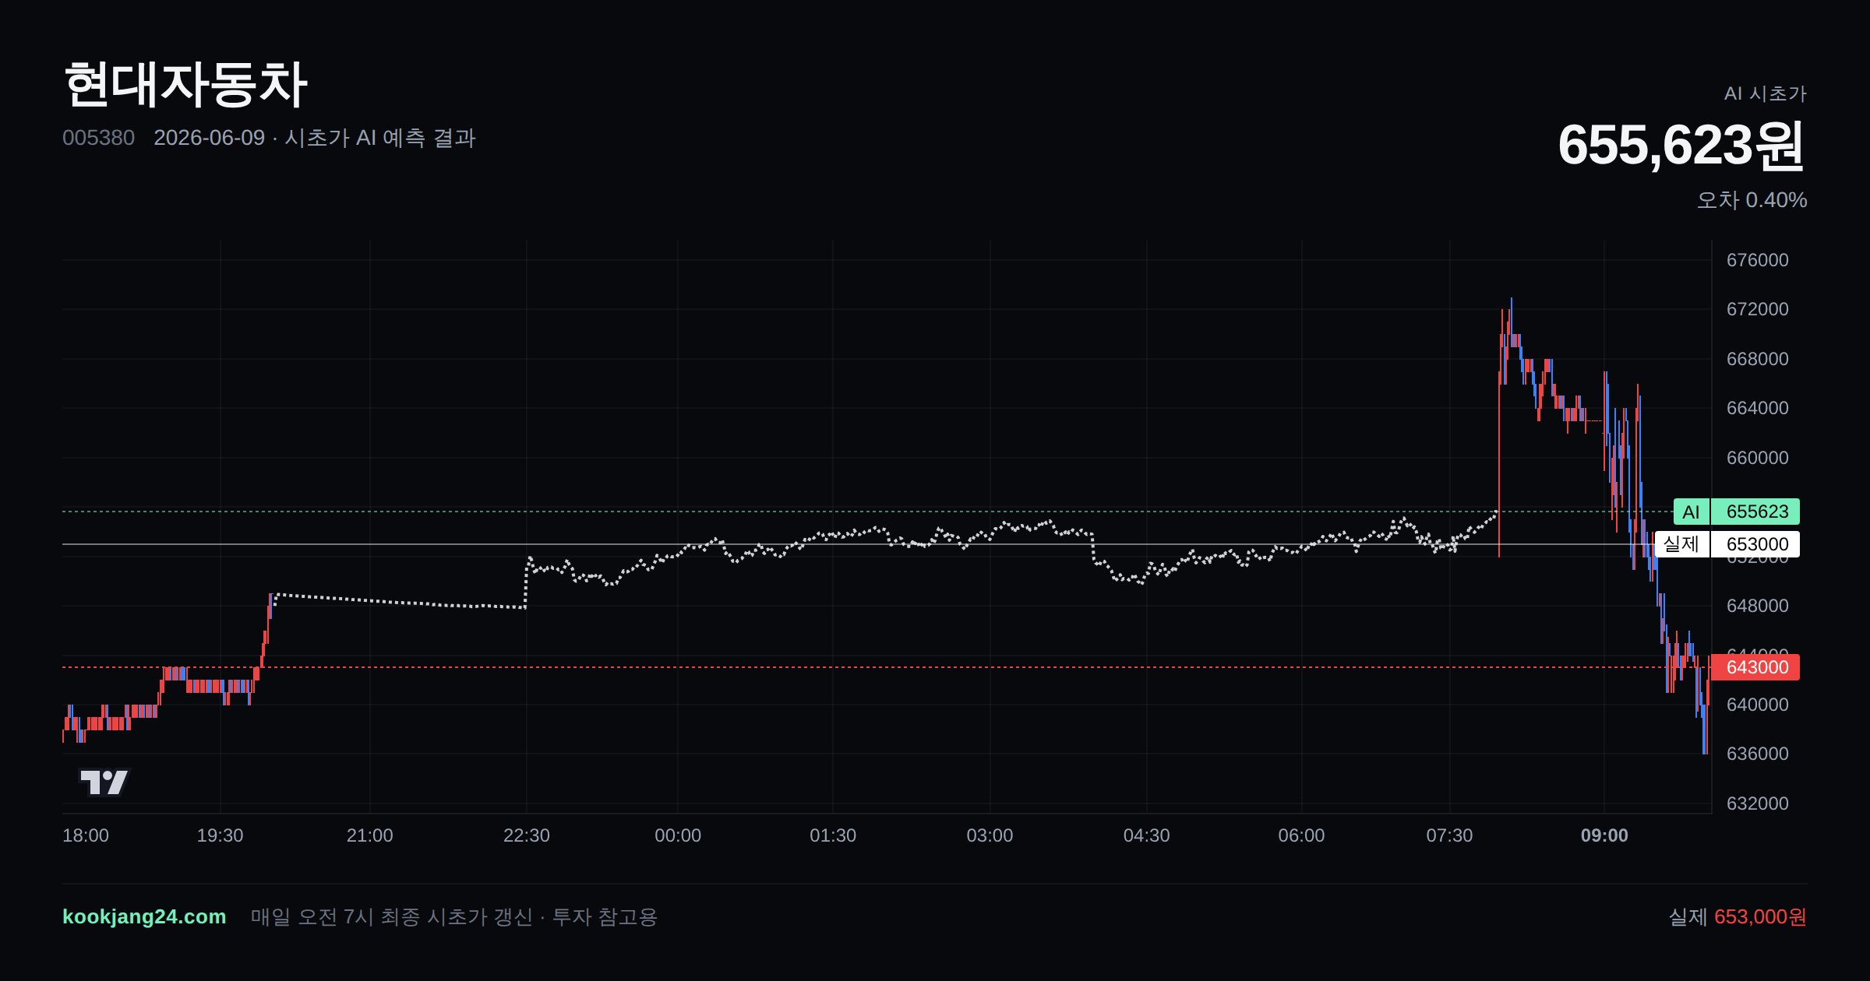Click the 636000 price axis value
The image size is (1870, 981).
(x=1757, y=754)
